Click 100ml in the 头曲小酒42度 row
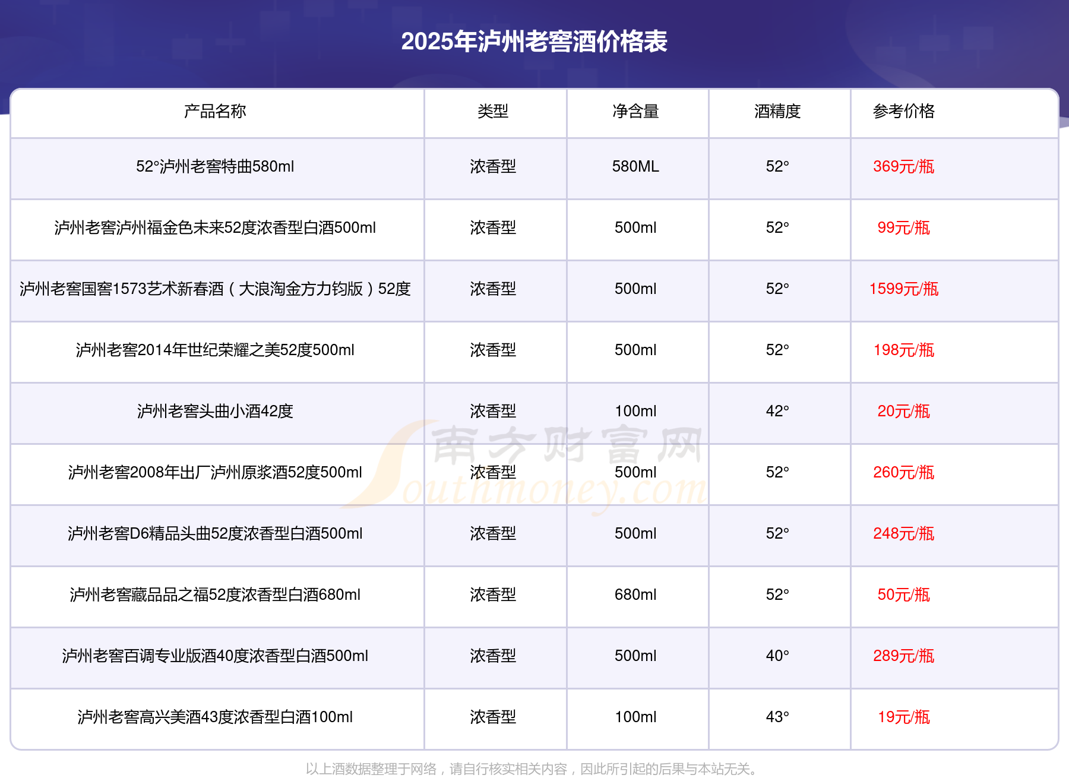This screenshot has width=1069, height=778. [x=635, y=411]
